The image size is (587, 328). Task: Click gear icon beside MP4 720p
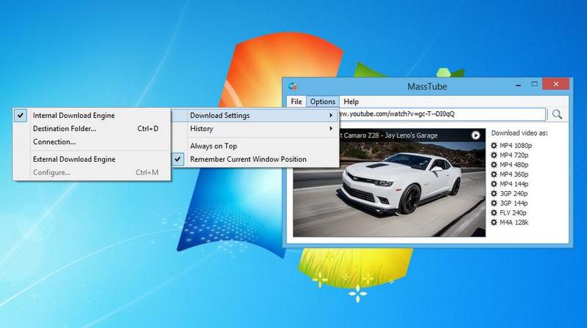point(494,155)
